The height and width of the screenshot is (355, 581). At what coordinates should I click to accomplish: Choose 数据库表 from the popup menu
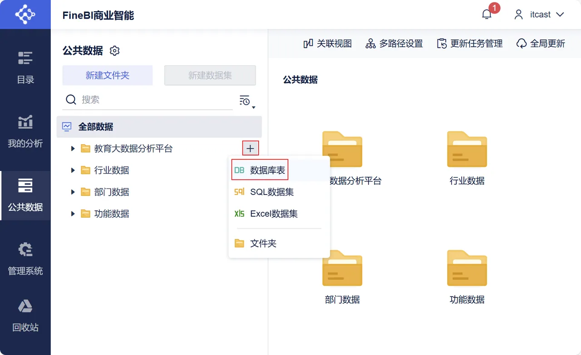coord(279,170)
